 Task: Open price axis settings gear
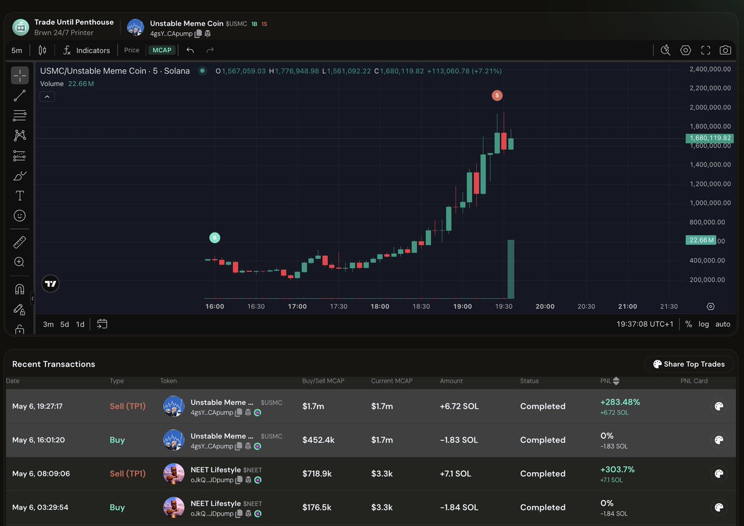[711, 307]
